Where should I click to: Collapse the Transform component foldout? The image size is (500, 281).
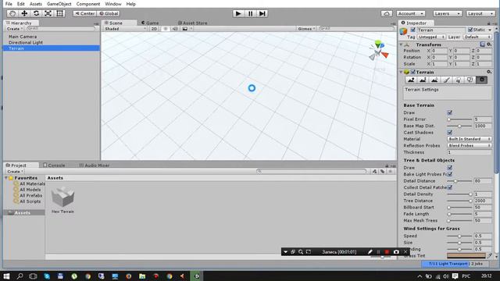(401, 44)
